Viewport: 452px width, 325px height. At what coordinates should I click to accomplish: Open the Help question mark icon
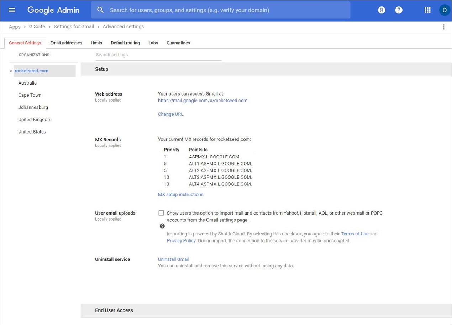coord(399,10)
